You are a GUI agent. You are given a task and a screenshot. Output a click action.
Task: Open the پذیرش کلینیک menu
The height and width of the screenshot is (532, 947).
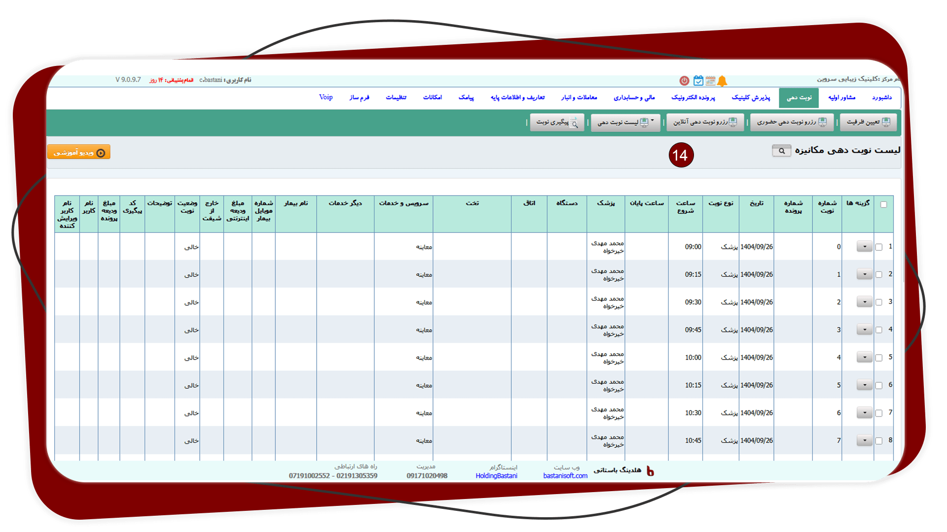pyautogui.click(x=751, y=98)
